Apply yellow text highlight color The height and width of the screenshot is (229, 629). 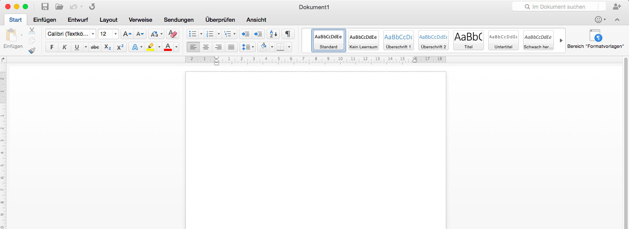[x=150, y=47]
